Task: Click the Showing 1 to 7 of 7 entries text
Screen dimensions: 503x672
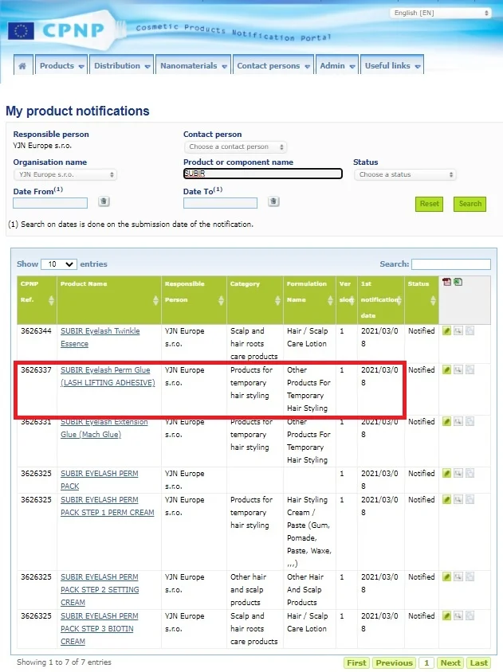Action: [x=64, y=662]
